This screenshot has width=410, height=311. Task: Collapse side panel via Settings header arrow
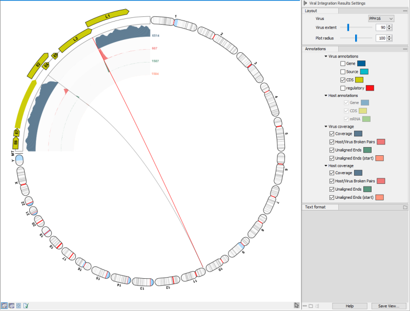coord(305,3)
